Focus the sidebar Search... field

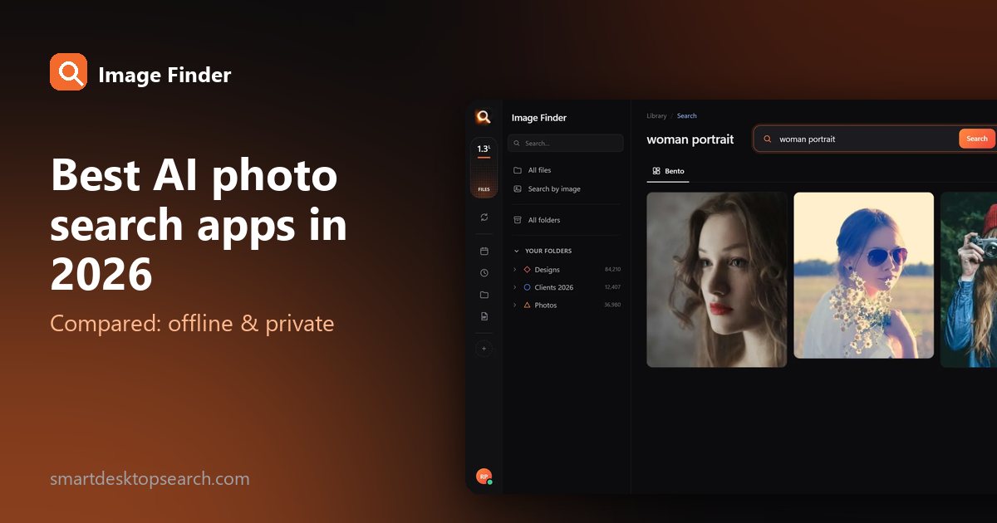coord(565,143)
